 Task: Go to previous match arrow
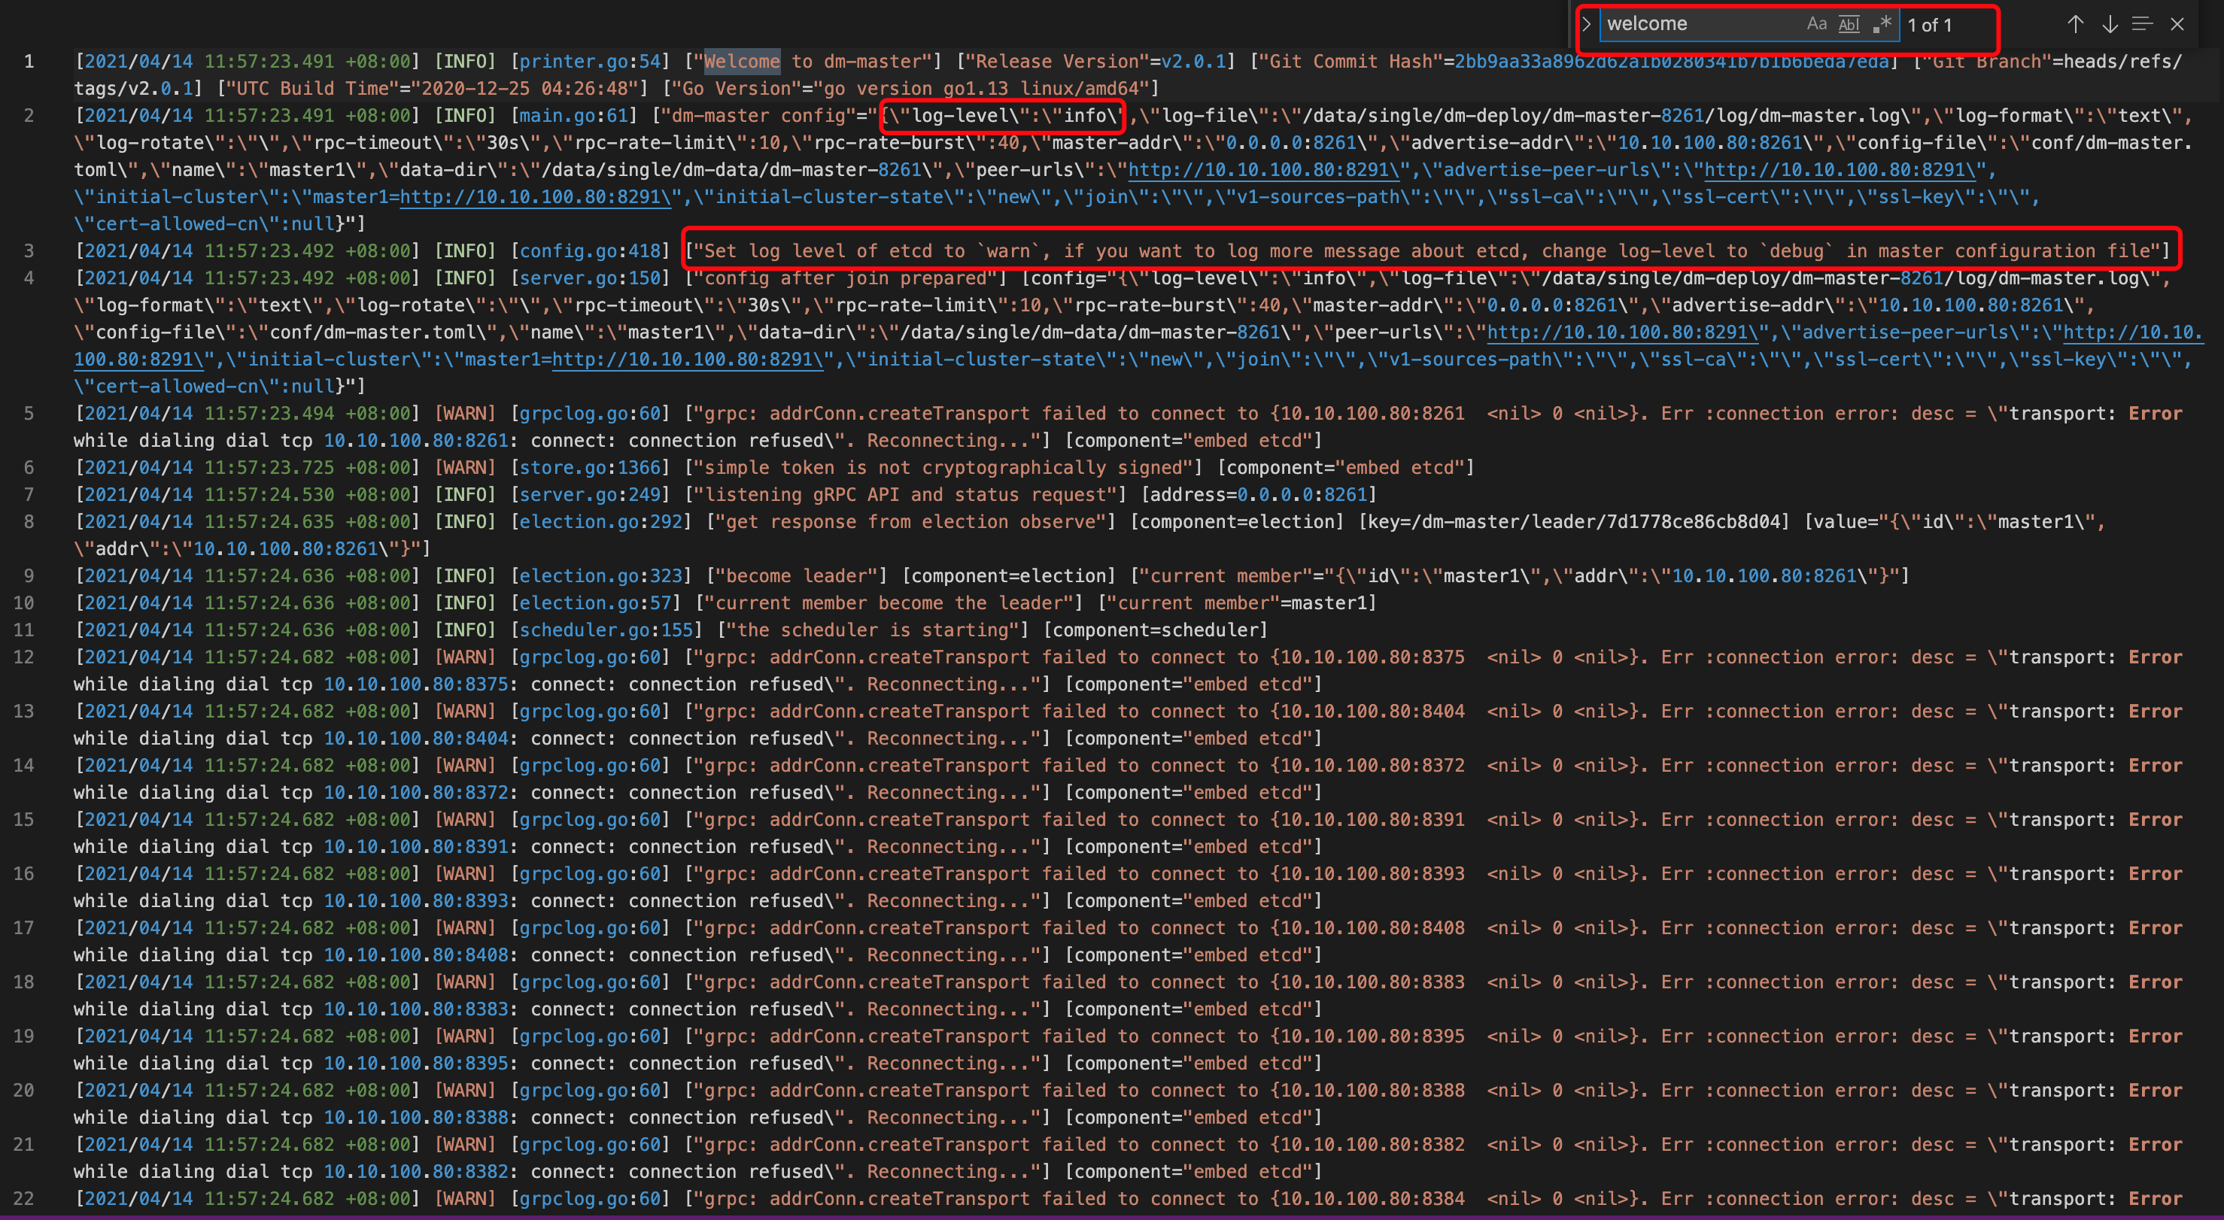tap(2076, 24)
